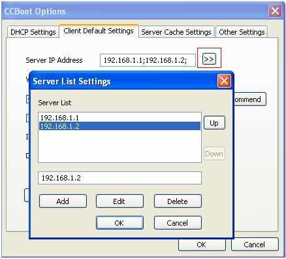
Task: Click Cancel in the CCBoot Options window
Action: [x=255, y=245]
